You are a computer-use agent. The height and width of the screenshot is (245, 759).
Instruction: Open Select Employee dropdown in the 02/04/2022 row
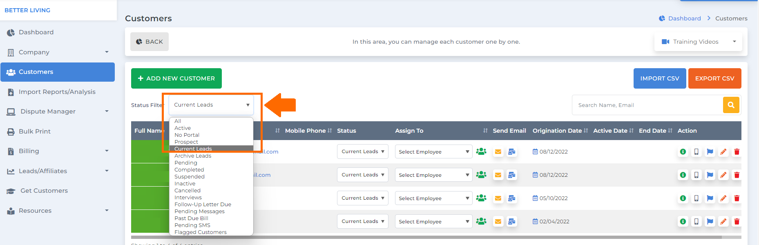coord(434,221)
